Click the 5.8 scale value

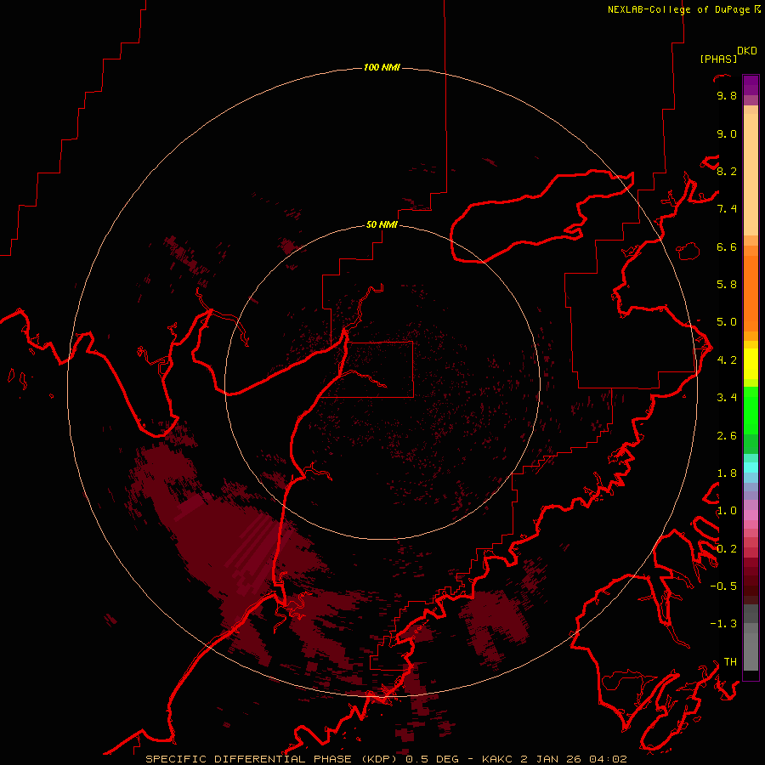[727, 285]
